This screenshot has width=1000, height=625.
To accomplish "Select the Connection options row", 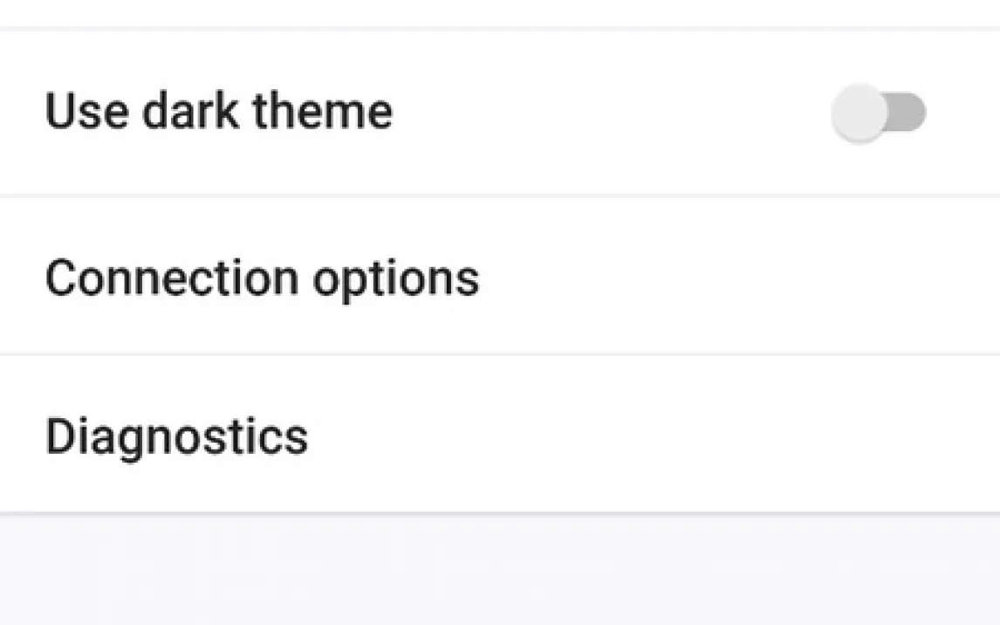I will pos(499,276).
